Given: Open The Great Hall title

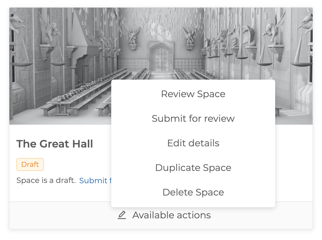Looking at the screenshot, I should (x=55, y=144).
